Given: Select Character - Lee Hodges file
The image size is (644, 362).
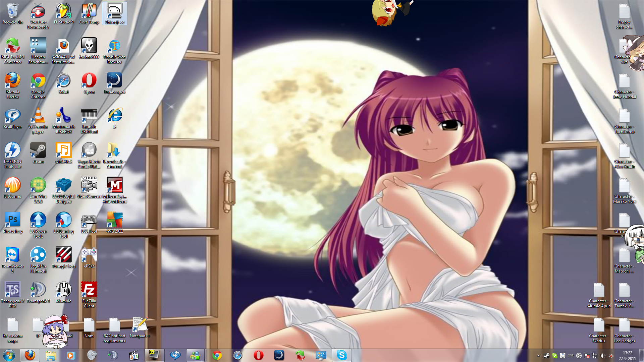Looking at the screenshot, I should point(624,329).
